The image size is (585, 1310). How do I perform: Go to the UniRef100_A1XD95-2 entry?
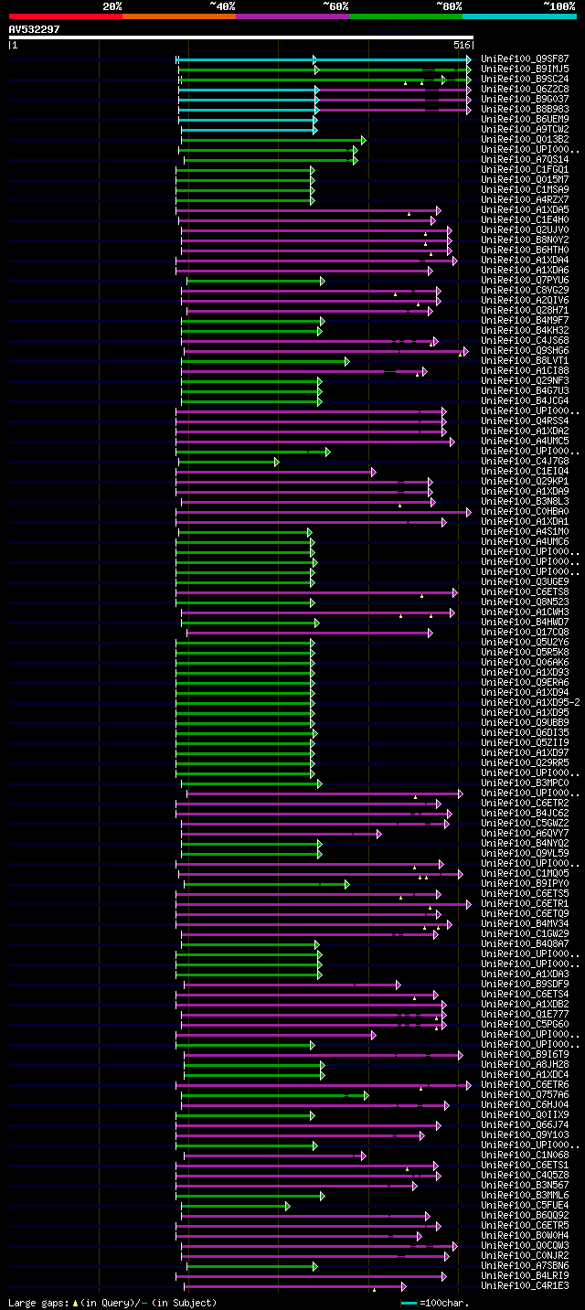530,703
